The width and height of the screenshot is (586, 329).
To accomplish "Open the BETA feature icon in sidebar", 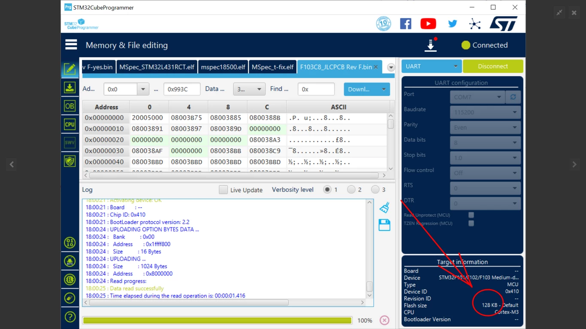I will [x=70, y=261].
